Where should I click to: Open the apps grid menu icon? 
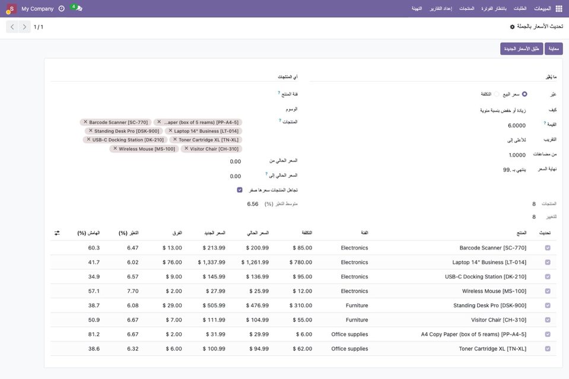click(x=559, y=9)
